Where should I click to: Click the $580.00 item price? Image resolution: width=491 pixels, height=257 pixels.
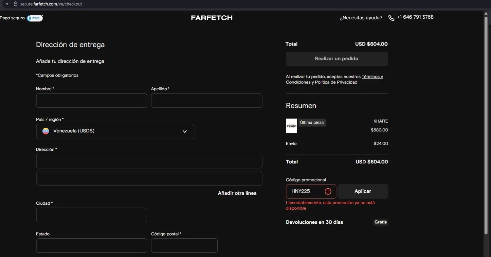point(379,130)
